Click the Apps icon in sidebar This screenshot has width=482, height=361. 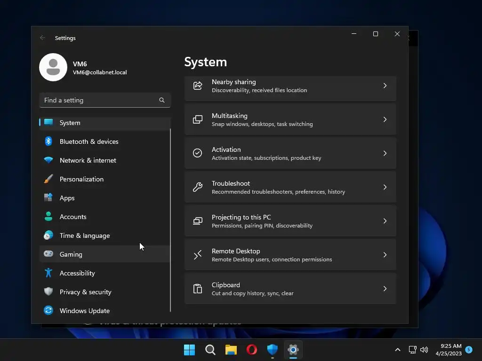point(48,197)
